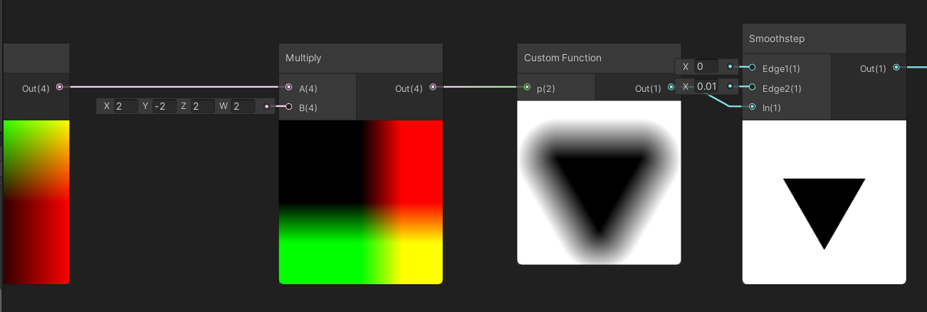Click the Custom Function Out(1) output port

pyautogui.click(x=671, y=88)
